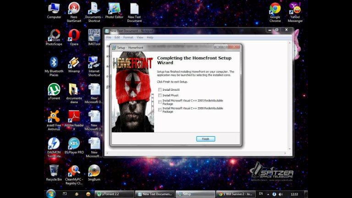
Task: Select Google Chrome desktop shortcut
Action: [x=275, y=12]
